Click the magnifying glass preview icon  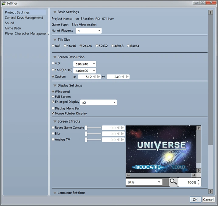point(173,182)
